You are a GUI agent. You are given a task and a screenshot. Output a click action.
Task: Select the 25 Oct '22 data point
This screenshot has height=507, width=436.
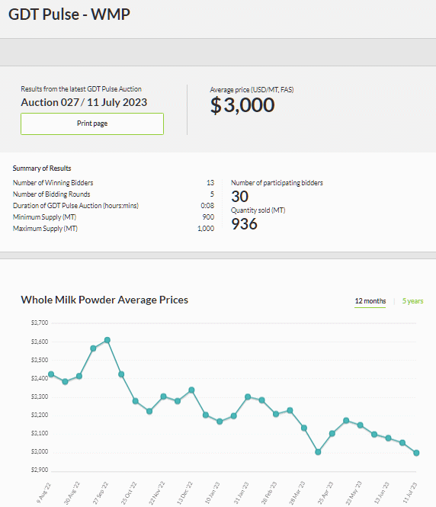[136, 401]
